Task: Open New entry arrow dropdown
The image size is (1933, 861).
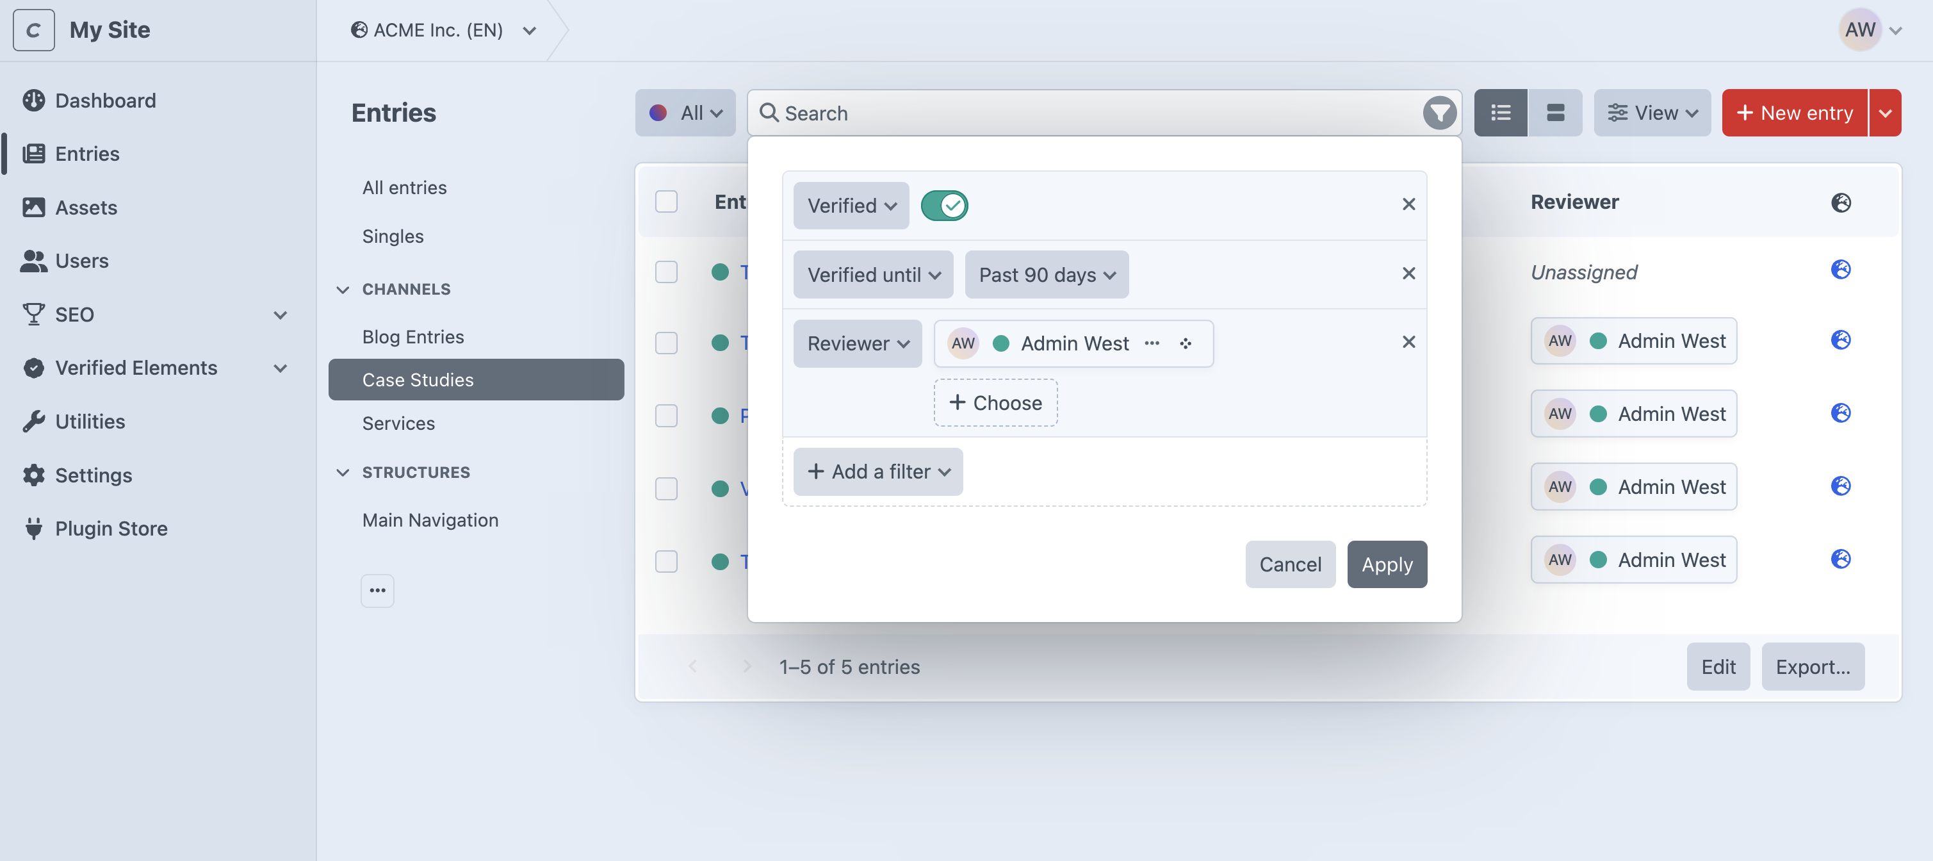Action: 1885,113
